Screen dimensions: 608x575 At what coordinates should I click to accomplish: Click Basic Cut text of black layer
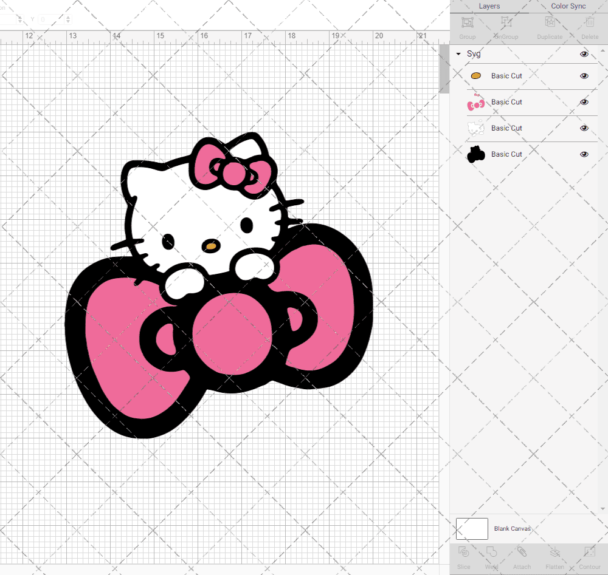click(506, 154)
